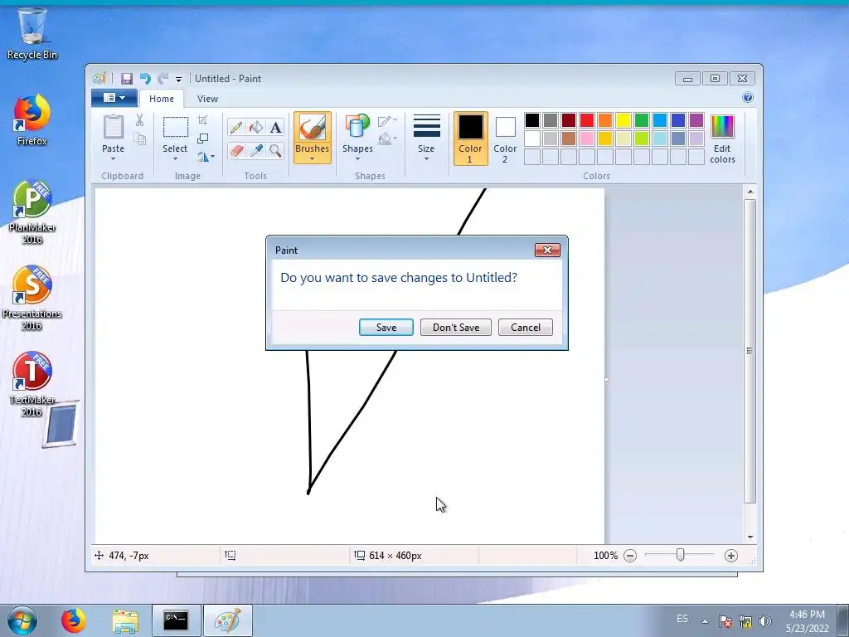Click the Select rectangle icon
The height and width of the screenshot is (637, 849).
pos(176,128)
